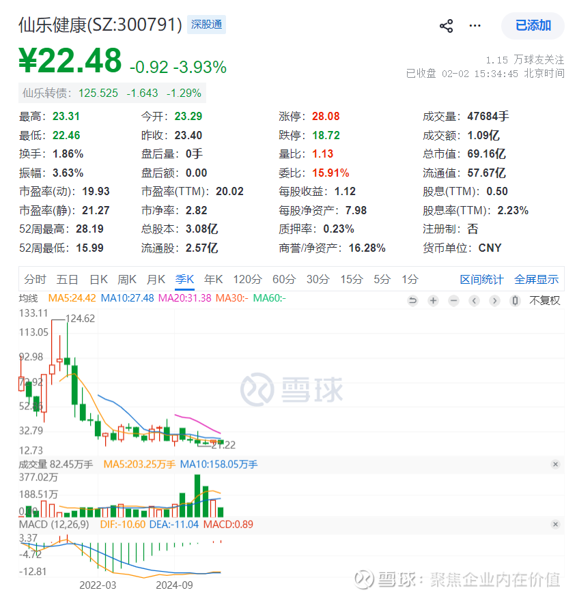Click the current price ¥22.48
Viewport: 577px width, 597px height.
[x=70, y=61]
